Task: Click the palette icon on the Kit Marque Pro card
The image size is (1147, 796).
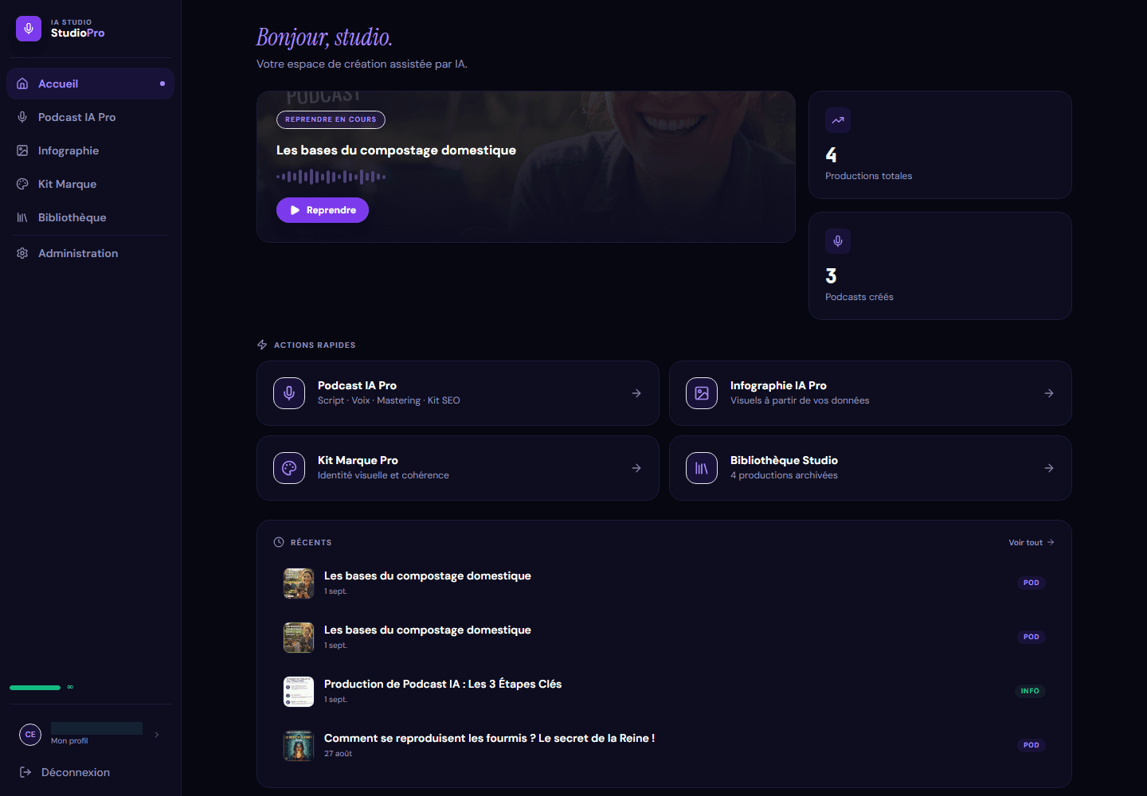Action: pyautogui.click(x=289, y=468)
